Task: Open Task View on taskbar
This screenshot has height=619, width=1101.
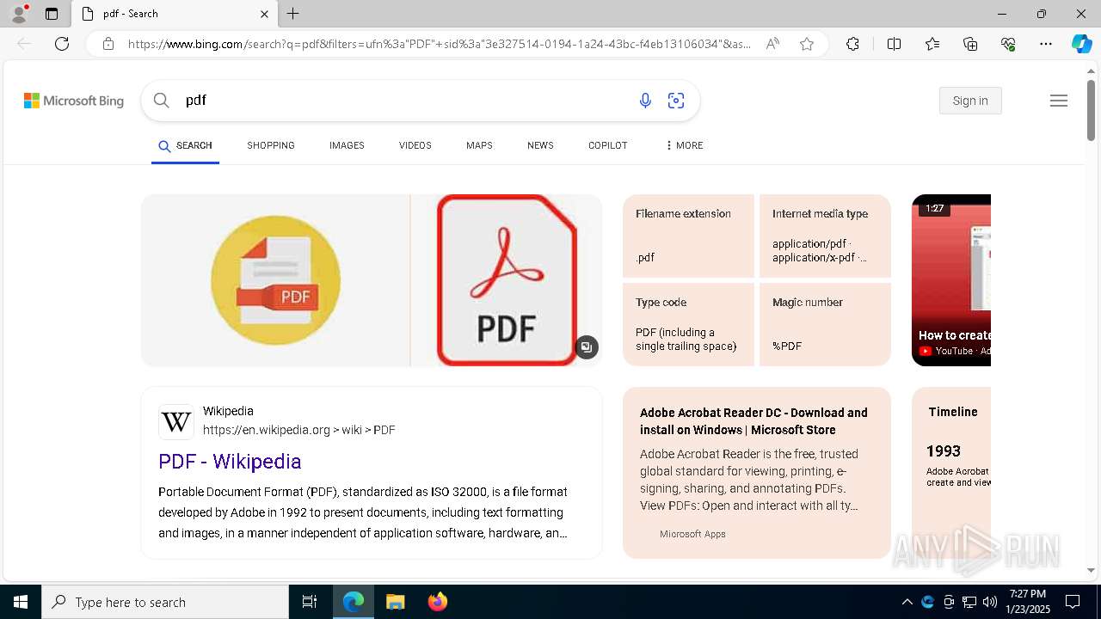Action: click(x=310, y=602)
